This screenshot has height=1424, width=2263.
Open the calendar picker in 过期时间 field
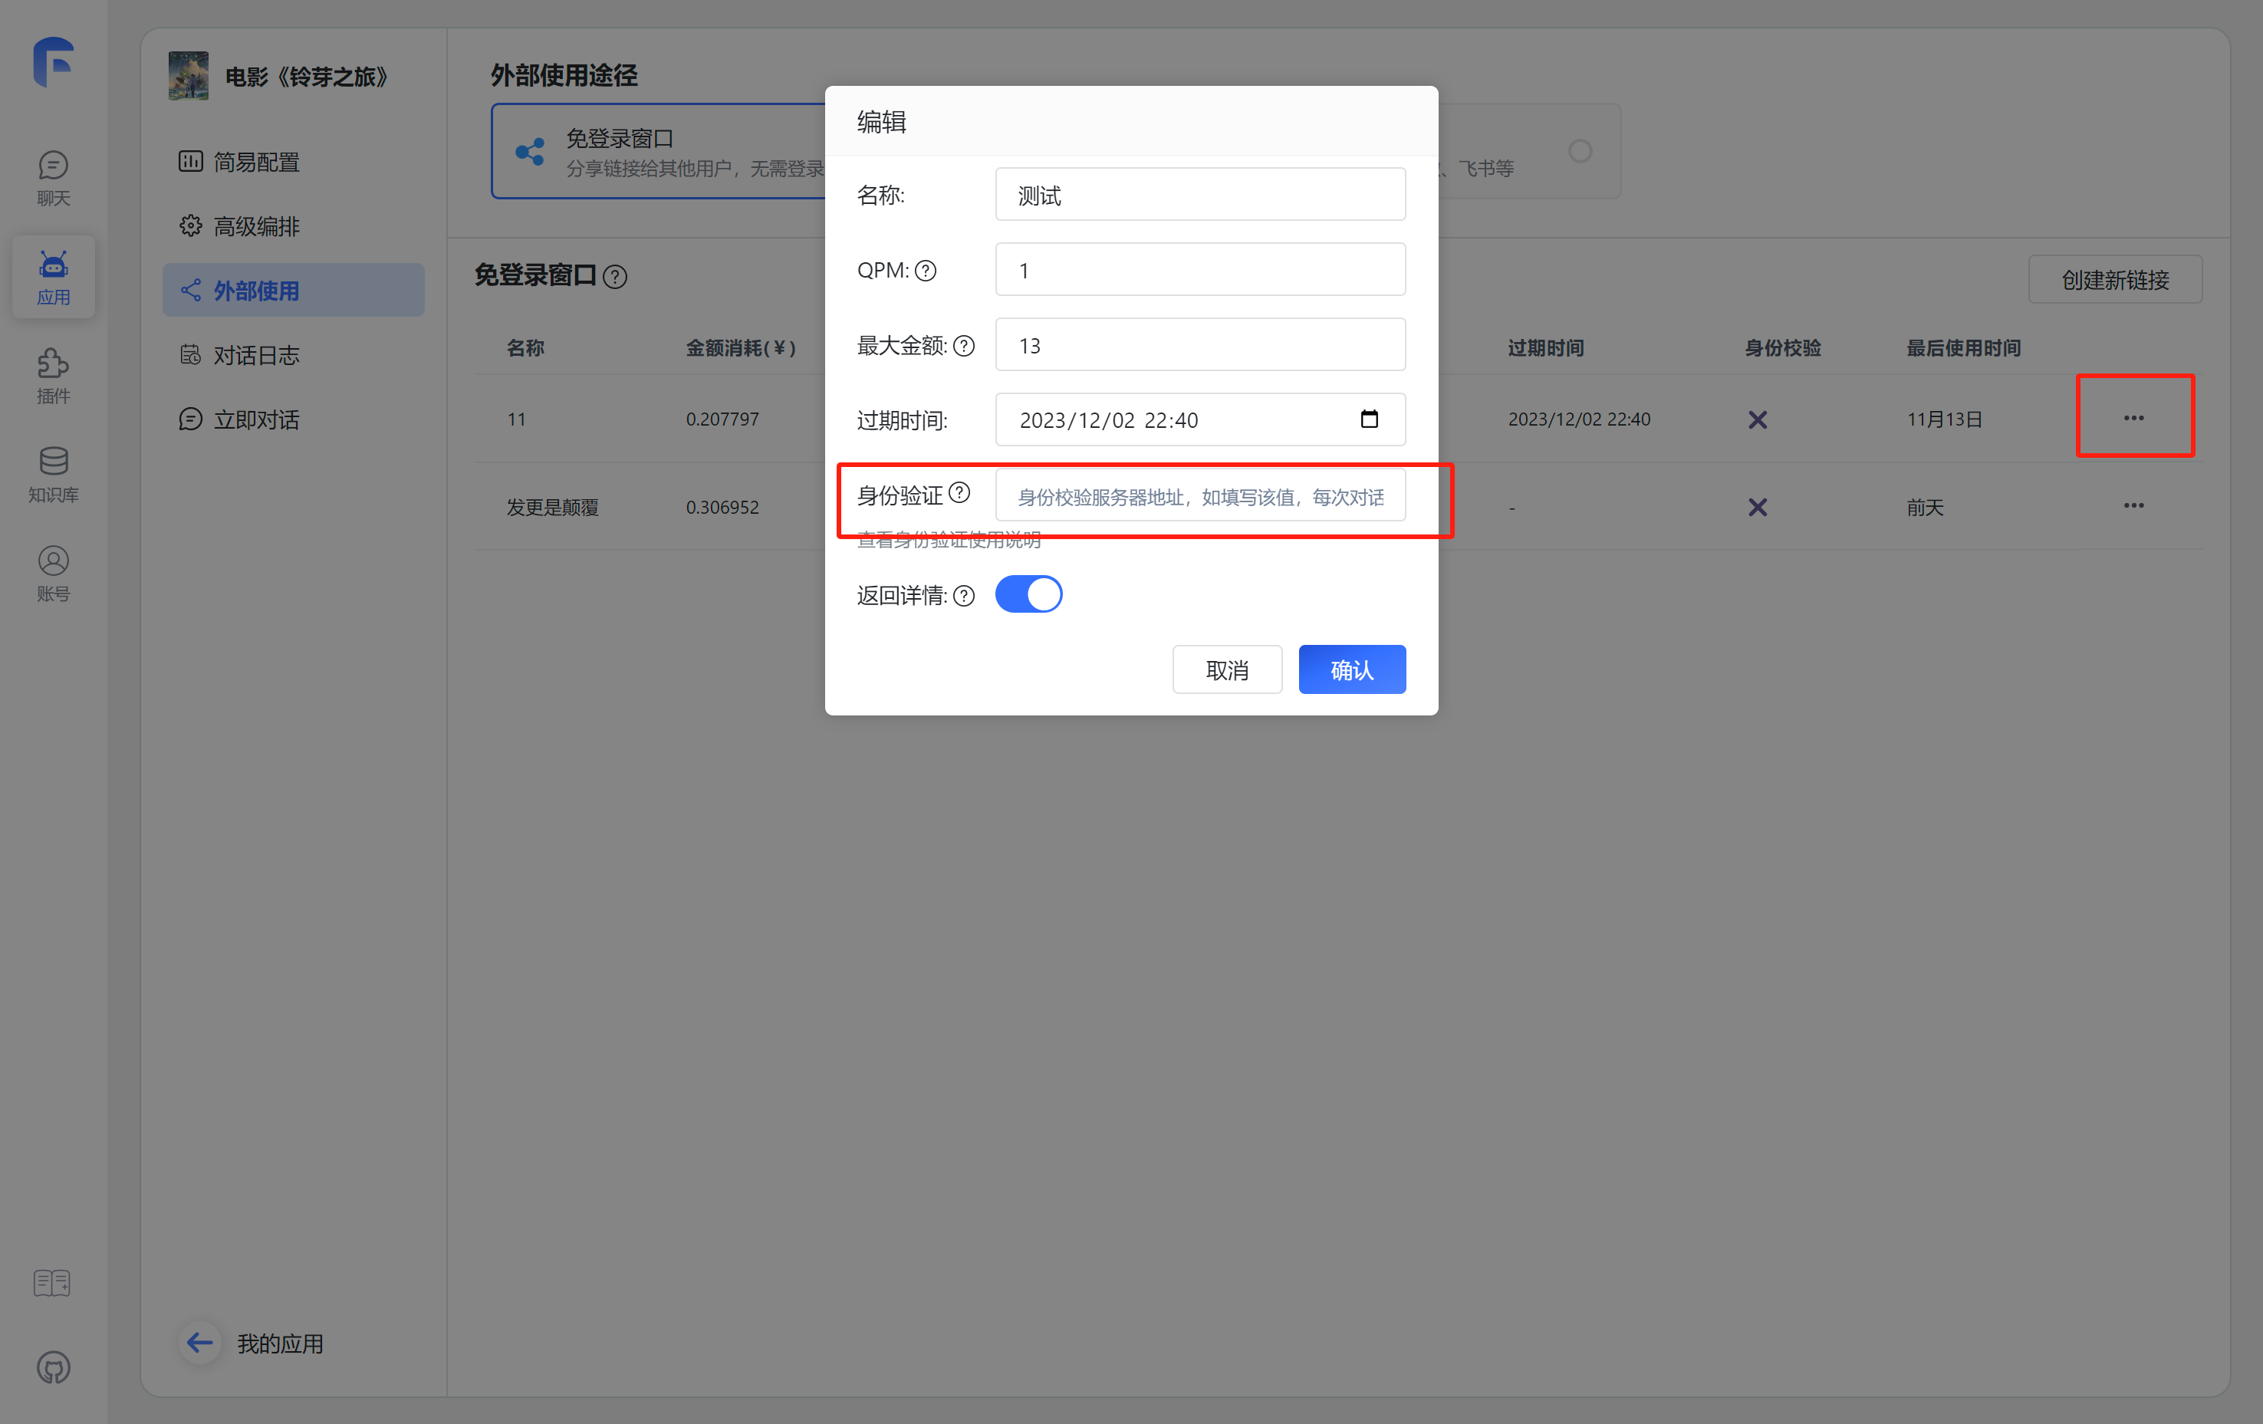click(x=1370, y=419)
